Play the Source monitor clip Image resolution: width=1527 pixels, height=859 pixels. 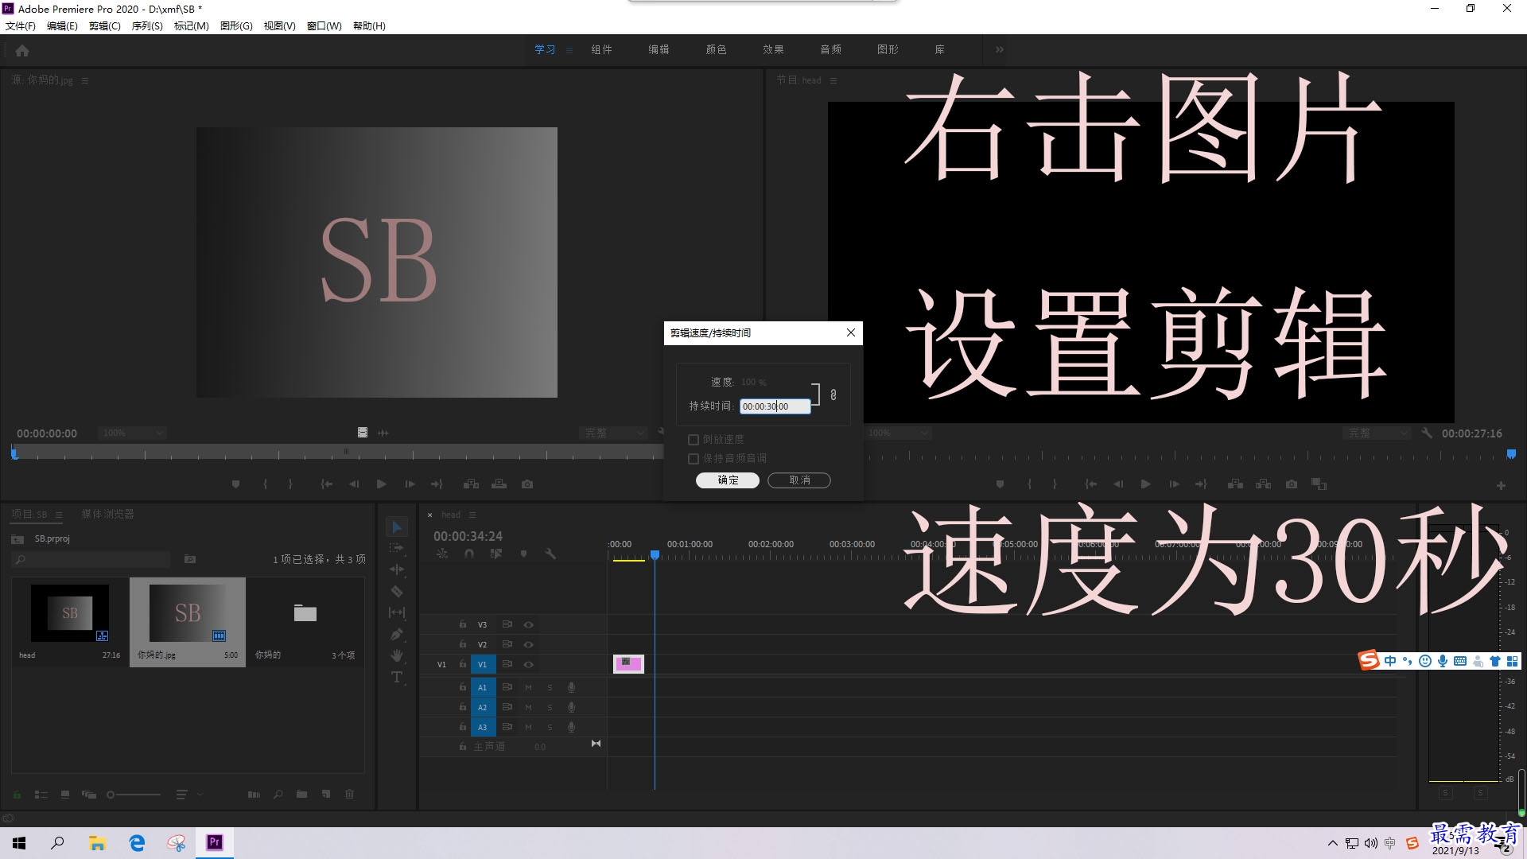coord(381,484)
